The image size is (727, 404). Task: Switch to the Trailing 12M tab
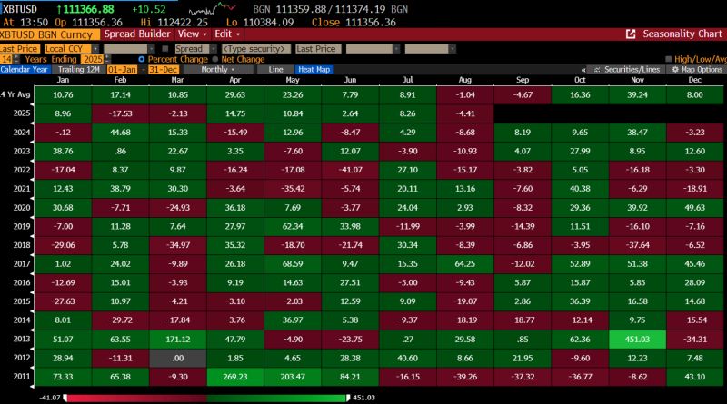coord(78,70)
